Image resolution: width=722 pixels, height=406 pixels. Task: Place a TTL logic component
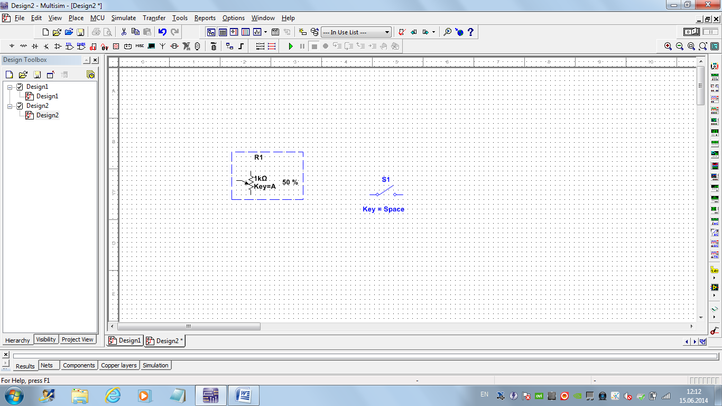[x=70, y=47]
